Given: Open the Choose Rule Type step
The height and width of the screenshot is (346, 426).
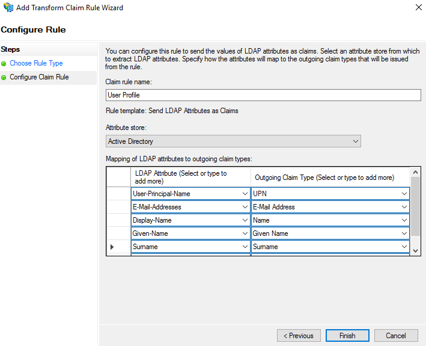Looking at the screenshot, I should click(x=36, y=63).
